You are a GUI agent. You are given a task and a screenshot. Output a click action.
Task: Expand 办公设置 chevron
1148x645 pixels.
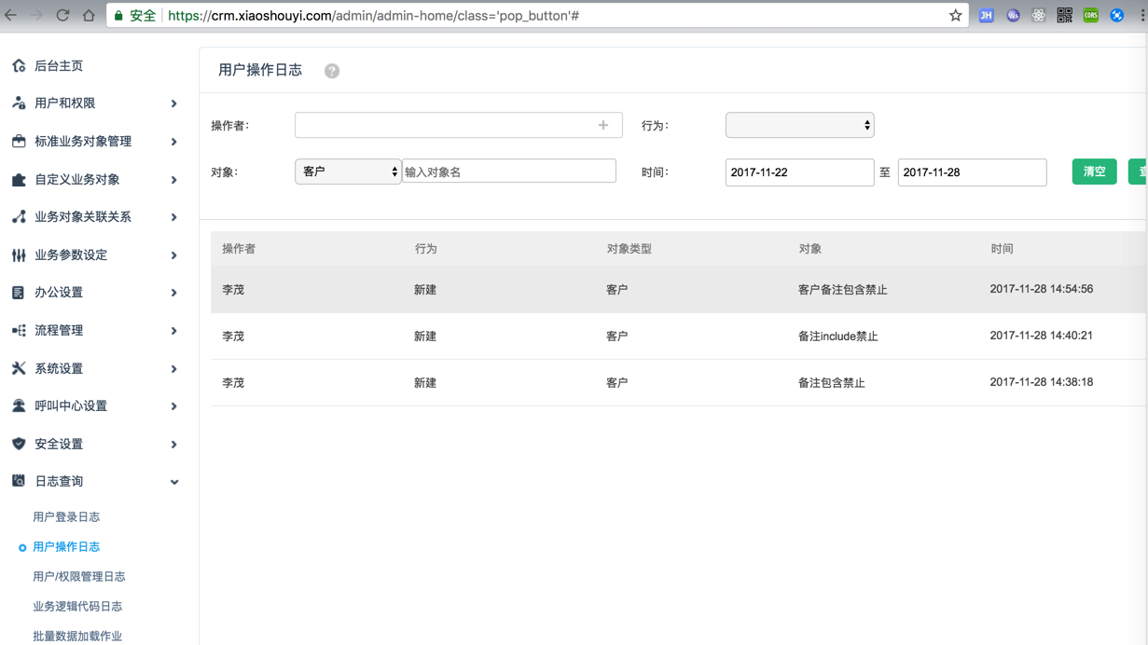[174, 293]
